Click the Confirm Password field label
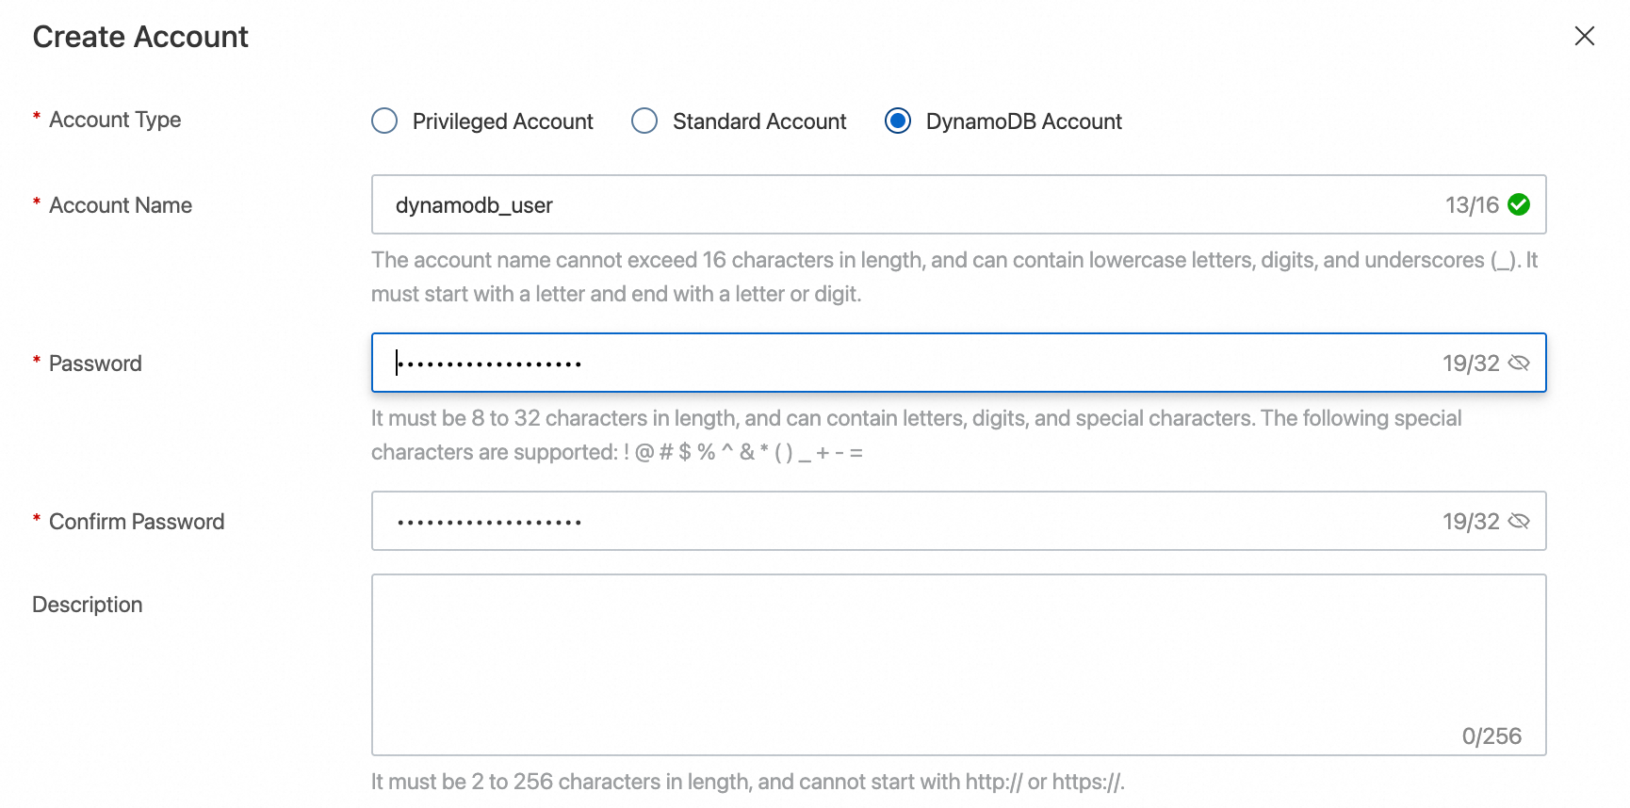1630x808 pixels. pos(137,522)
